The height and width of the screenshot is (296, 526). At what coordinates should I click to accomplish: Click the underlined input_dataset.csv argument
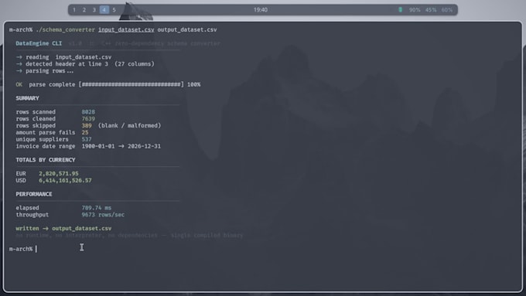pos(126,29)
